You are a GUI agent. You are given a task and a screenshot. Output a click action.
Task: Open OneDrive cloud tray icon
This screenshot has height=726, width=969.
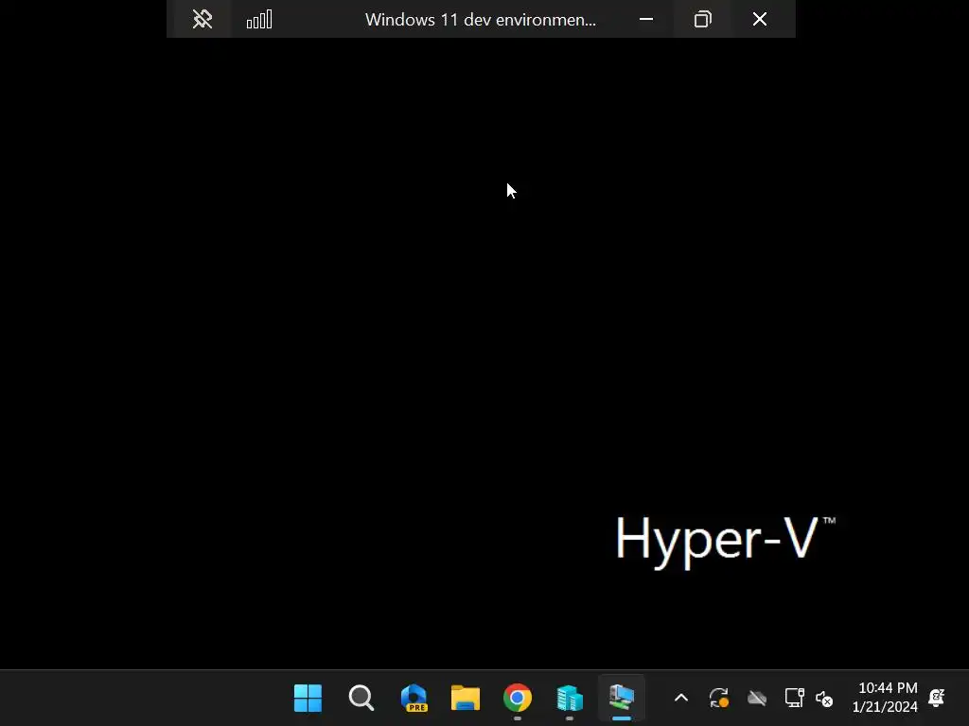756,699
